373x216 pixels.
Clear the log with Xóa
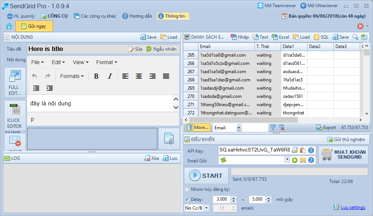pyautogui.click(x=152, y=158)
